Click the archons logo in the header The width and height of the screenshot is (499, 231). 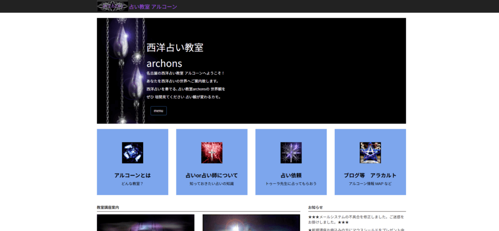point(113,6)
